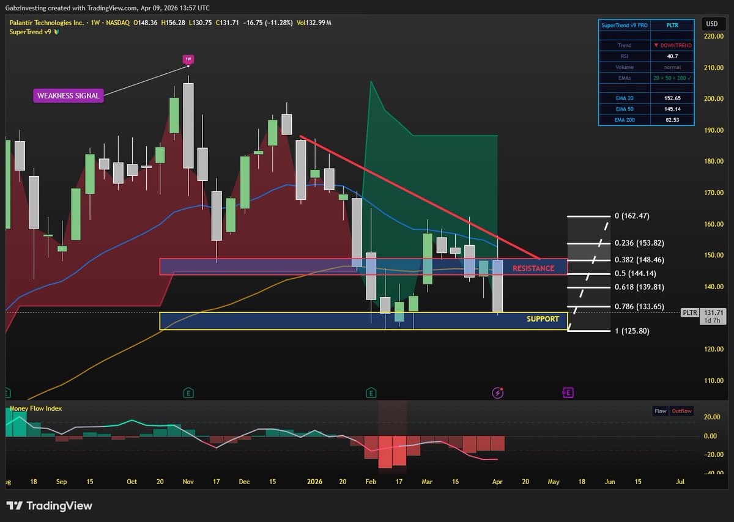Viewport: 734px width, 522px height.
Task: Click the Money Flow Index title
Action: 35,408
